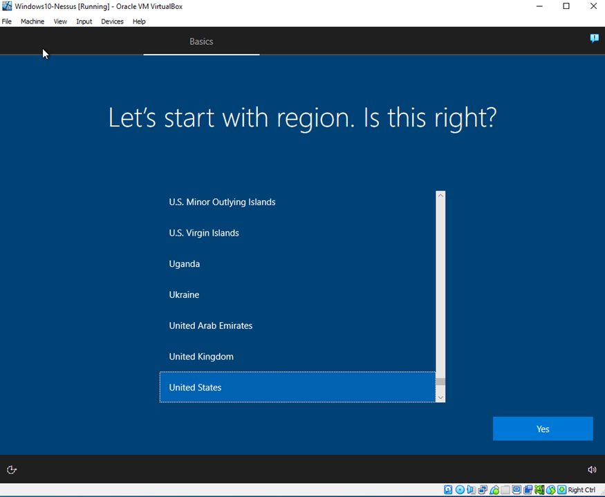This screenshot has width=605, height=497.
Task: Click the network adapter status icon
Action: (483, 490)
